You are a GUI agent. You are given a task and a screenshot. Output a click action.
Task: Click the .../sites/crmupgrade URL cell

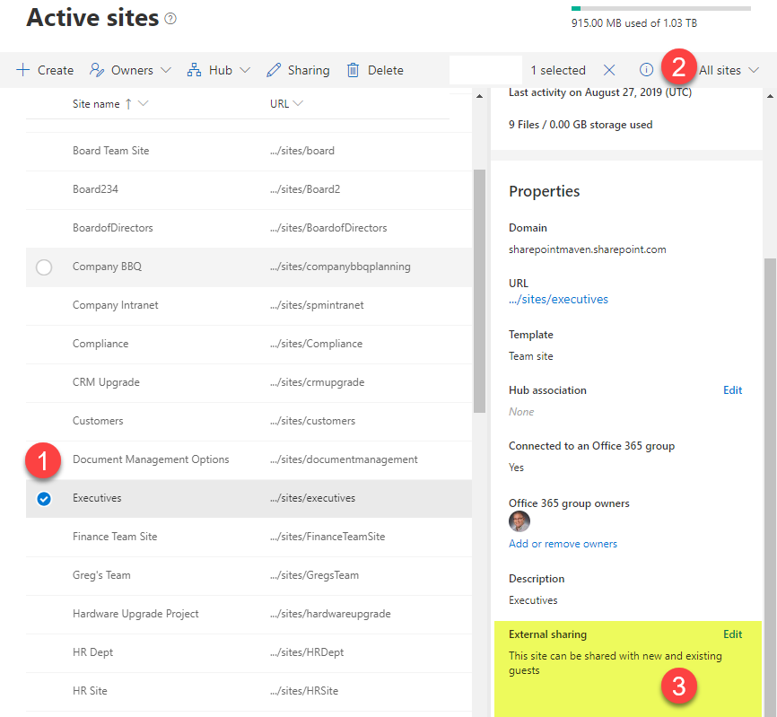[x=317, y=382]
